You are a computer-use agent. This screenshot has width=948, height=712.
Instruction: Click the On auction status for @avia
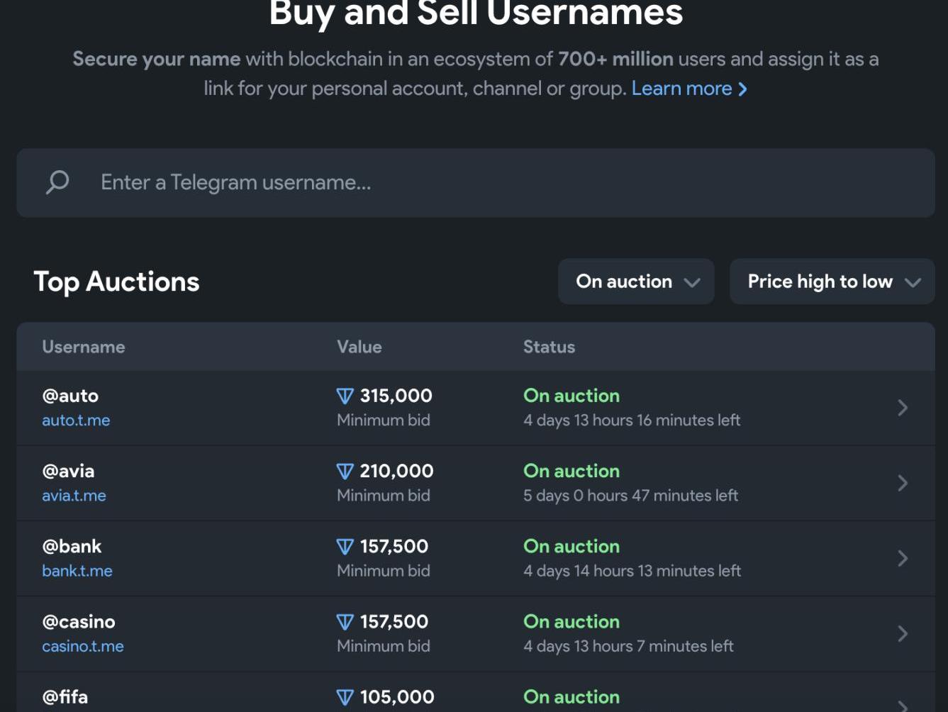571,471
